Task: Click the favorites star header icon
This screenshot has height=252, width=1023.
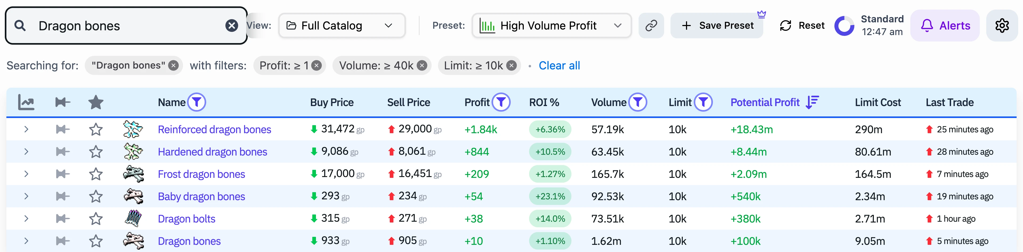Action: coord(96,102)
